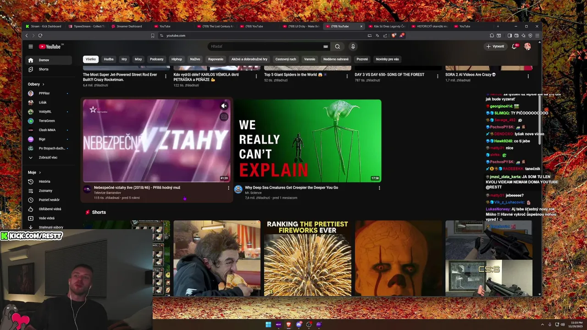587x330 pixels.
Task: Open the browser main menu
Action: pyautogui.click(x=537, y=35)
